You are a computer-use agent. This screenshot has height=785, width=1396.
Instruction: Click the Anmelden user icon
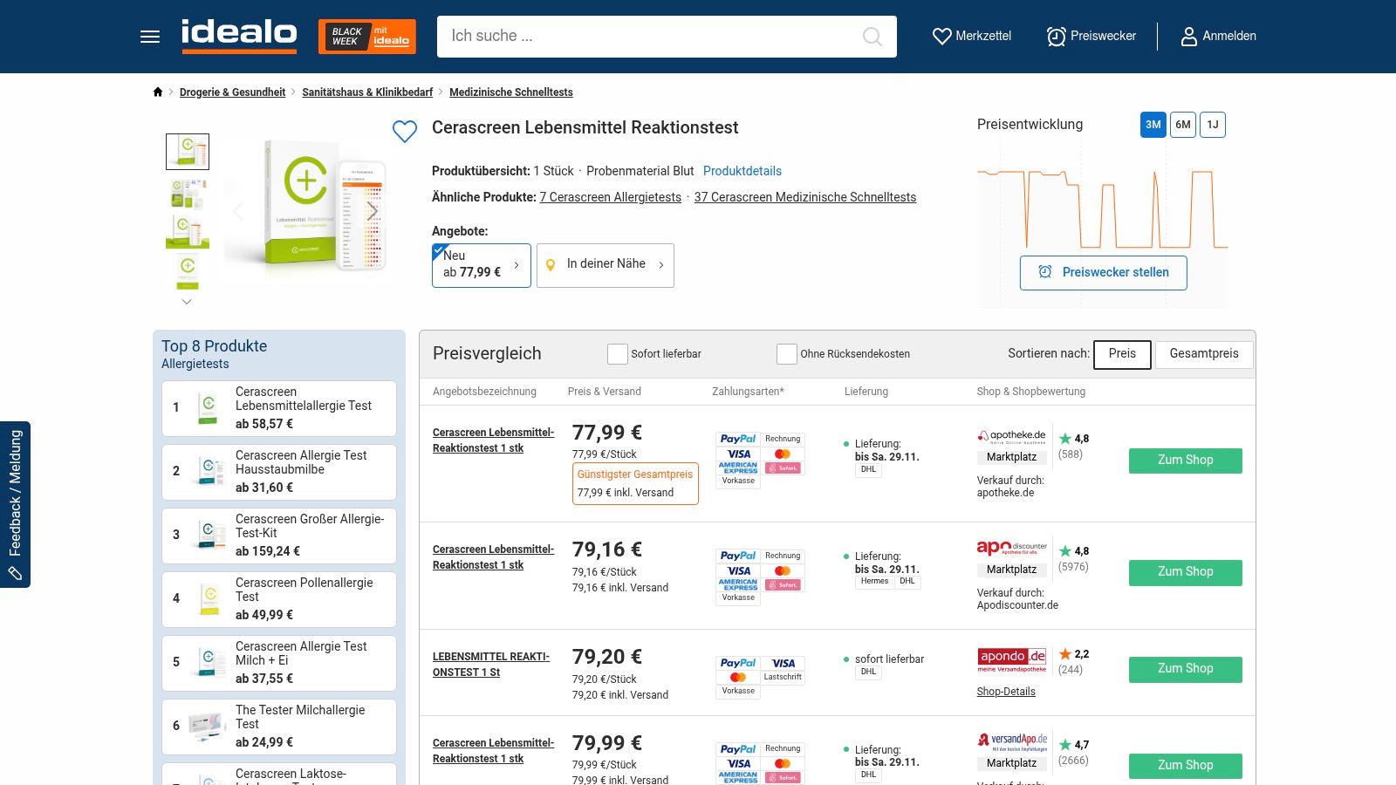click(1188, 37)
